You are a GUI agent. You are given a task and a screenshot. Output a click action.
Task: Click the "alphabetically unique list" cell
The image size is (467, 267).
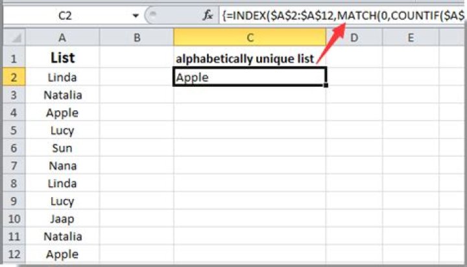[x=250, y=59]
